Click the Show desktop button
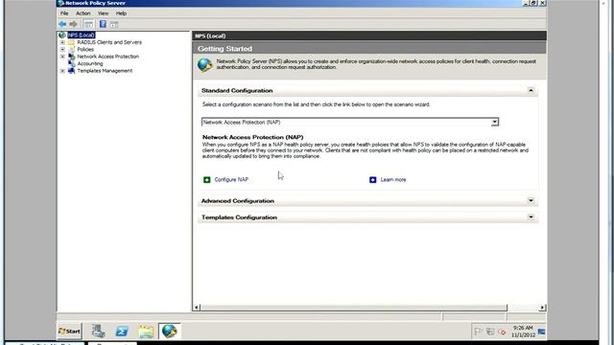This screenshot has width=614, height=345. tap(541, 332)
